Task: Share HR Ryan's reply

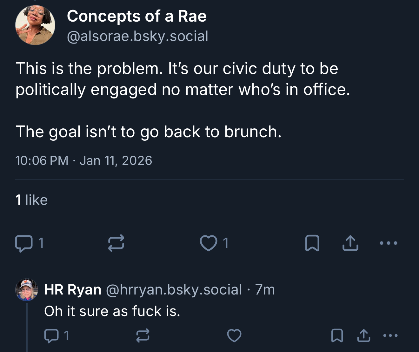Action: [364, 336]
